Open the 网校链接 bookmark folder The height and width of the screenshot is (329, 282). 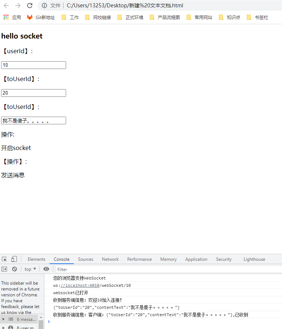(x=98, y=17)
